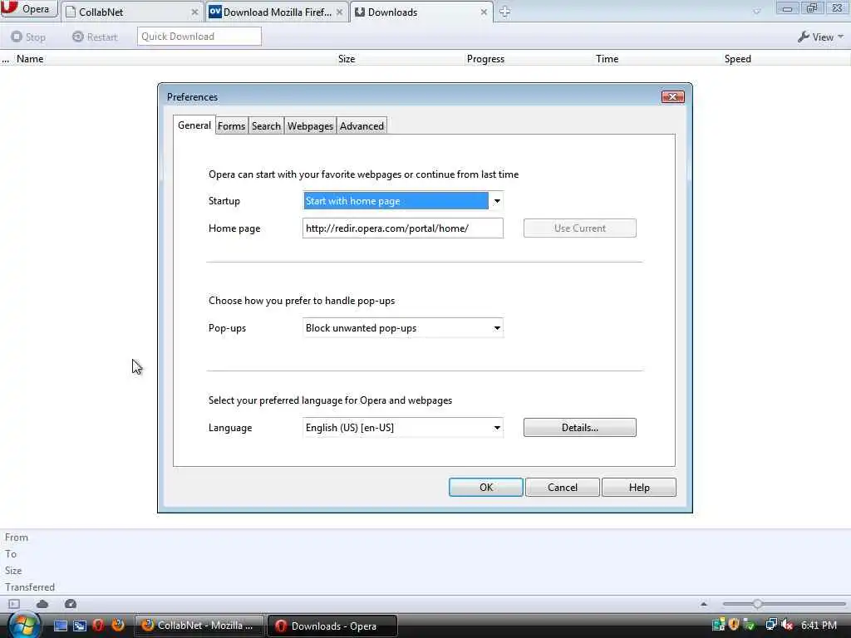This screenshot has height=638, width=851.
Task: Click the Home page URL field
Action: (403, 228)
